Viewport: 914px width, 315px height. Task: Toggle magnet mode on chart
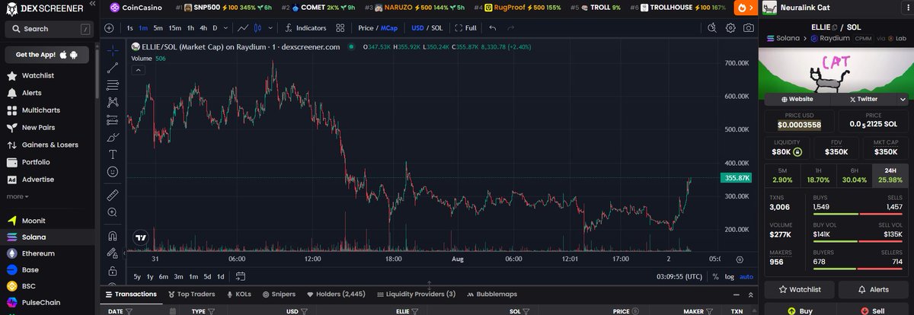click(x=113, y=236)
